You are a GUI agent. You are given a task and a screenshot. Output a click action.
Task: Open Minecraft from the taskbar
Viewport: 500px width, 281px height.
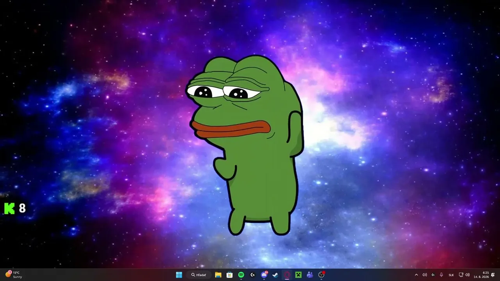tap(298, 275)
